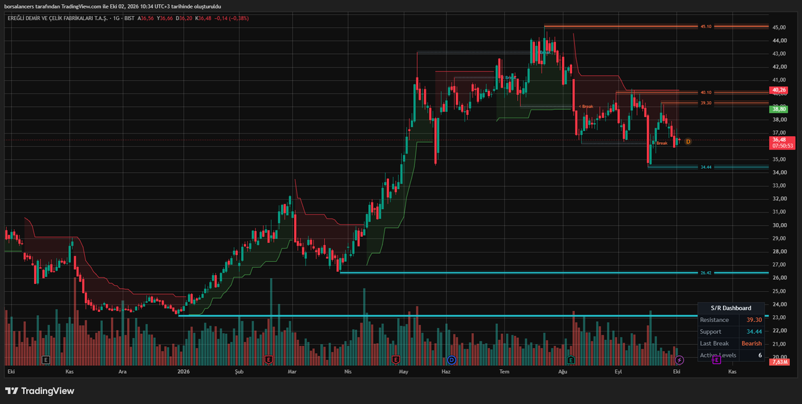Select the 40.10 resistance level label
This screenshot has height=404, width=802.
point(706,93)
